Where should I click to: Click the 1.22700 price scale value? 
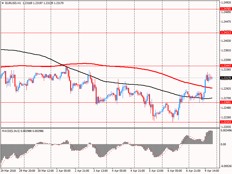pyautogui.click(x=226, y=98)
